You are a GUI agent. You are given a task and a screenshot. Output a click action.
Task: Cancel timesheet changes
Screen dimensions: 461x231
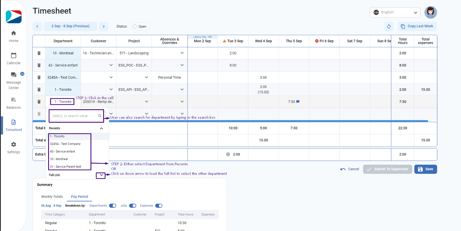click(350, 169)
